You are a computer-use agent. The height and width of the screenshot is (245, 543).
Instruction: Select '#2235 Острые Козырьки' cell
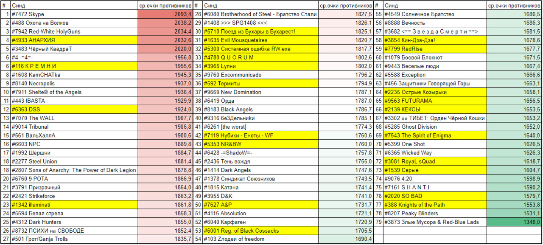click(435, 92)
